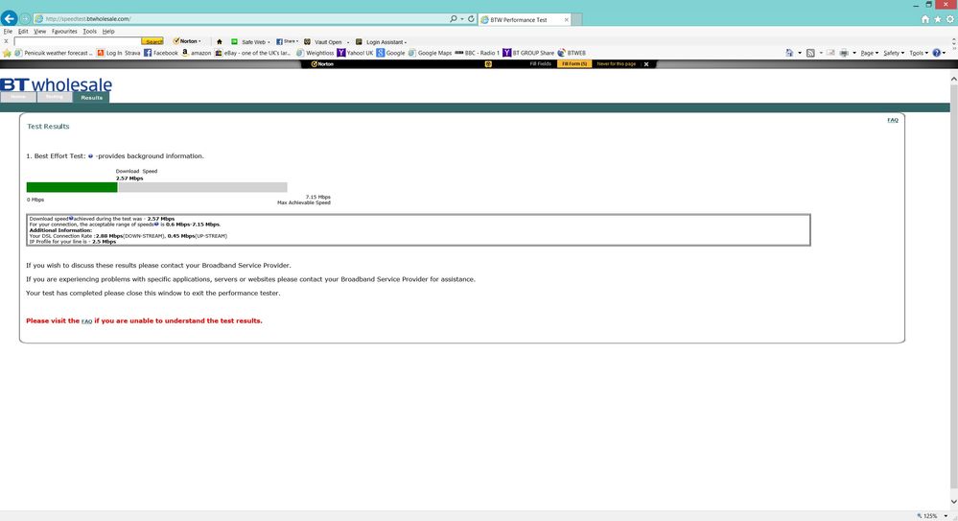958x521 pixels.
Task: Click info icon after 'acceptable range of speeds'
Action: [156, 225]
